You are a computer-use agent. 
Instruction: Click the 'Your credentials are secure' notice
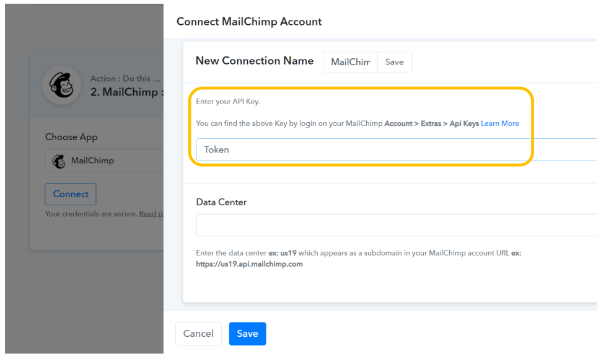91,214
